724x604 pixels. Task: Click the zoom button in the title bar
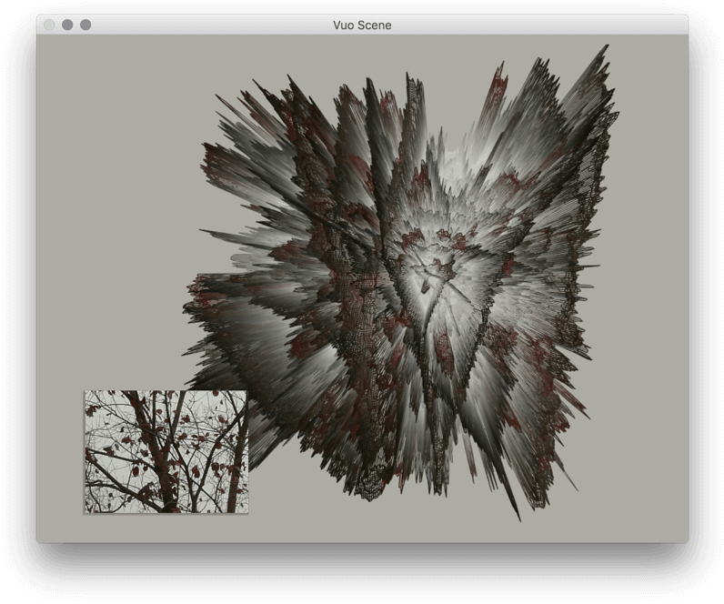click(85, 25)
